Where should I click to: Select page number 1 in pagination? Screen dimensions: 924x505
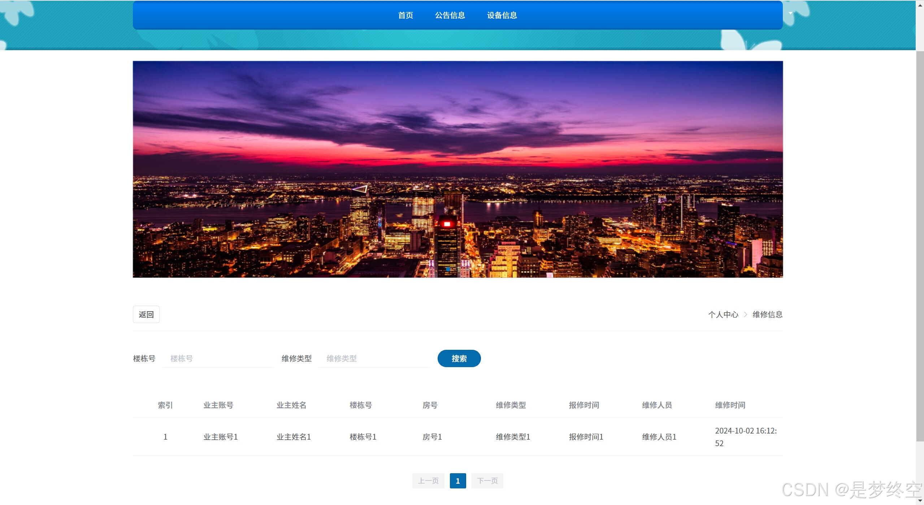click(x=458, y=481)
